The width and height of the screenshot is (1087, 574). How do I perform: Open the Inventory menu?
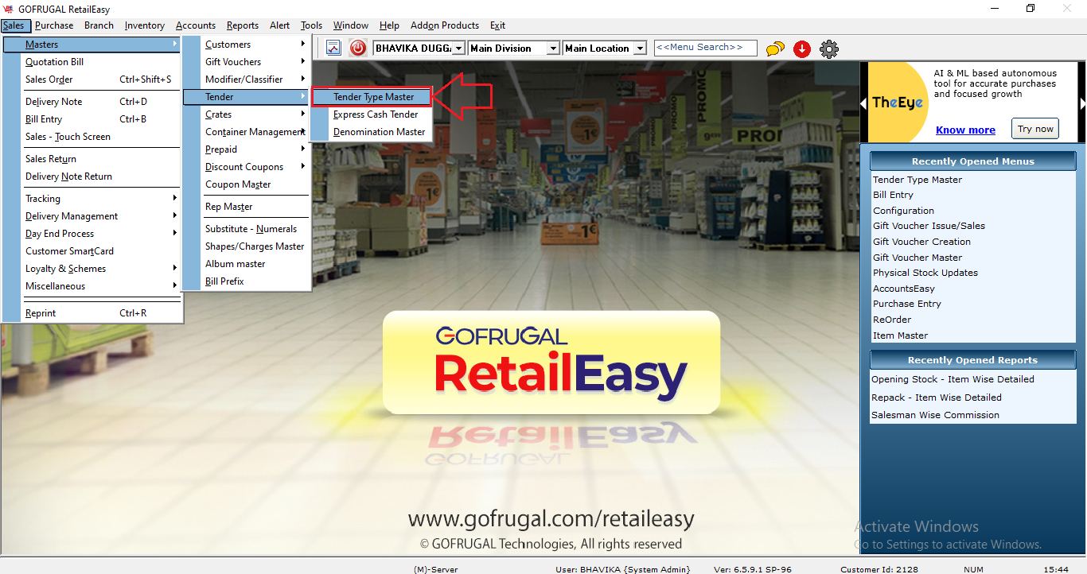145,25
